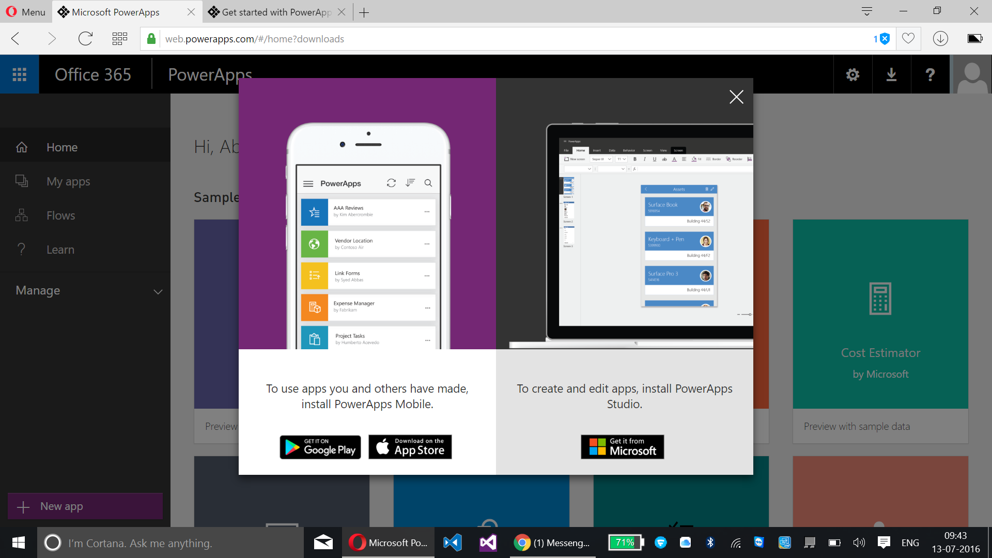Screen dimensions: 992x558
Task: Open the ad blocker shield badge
Action: (882, 39)
